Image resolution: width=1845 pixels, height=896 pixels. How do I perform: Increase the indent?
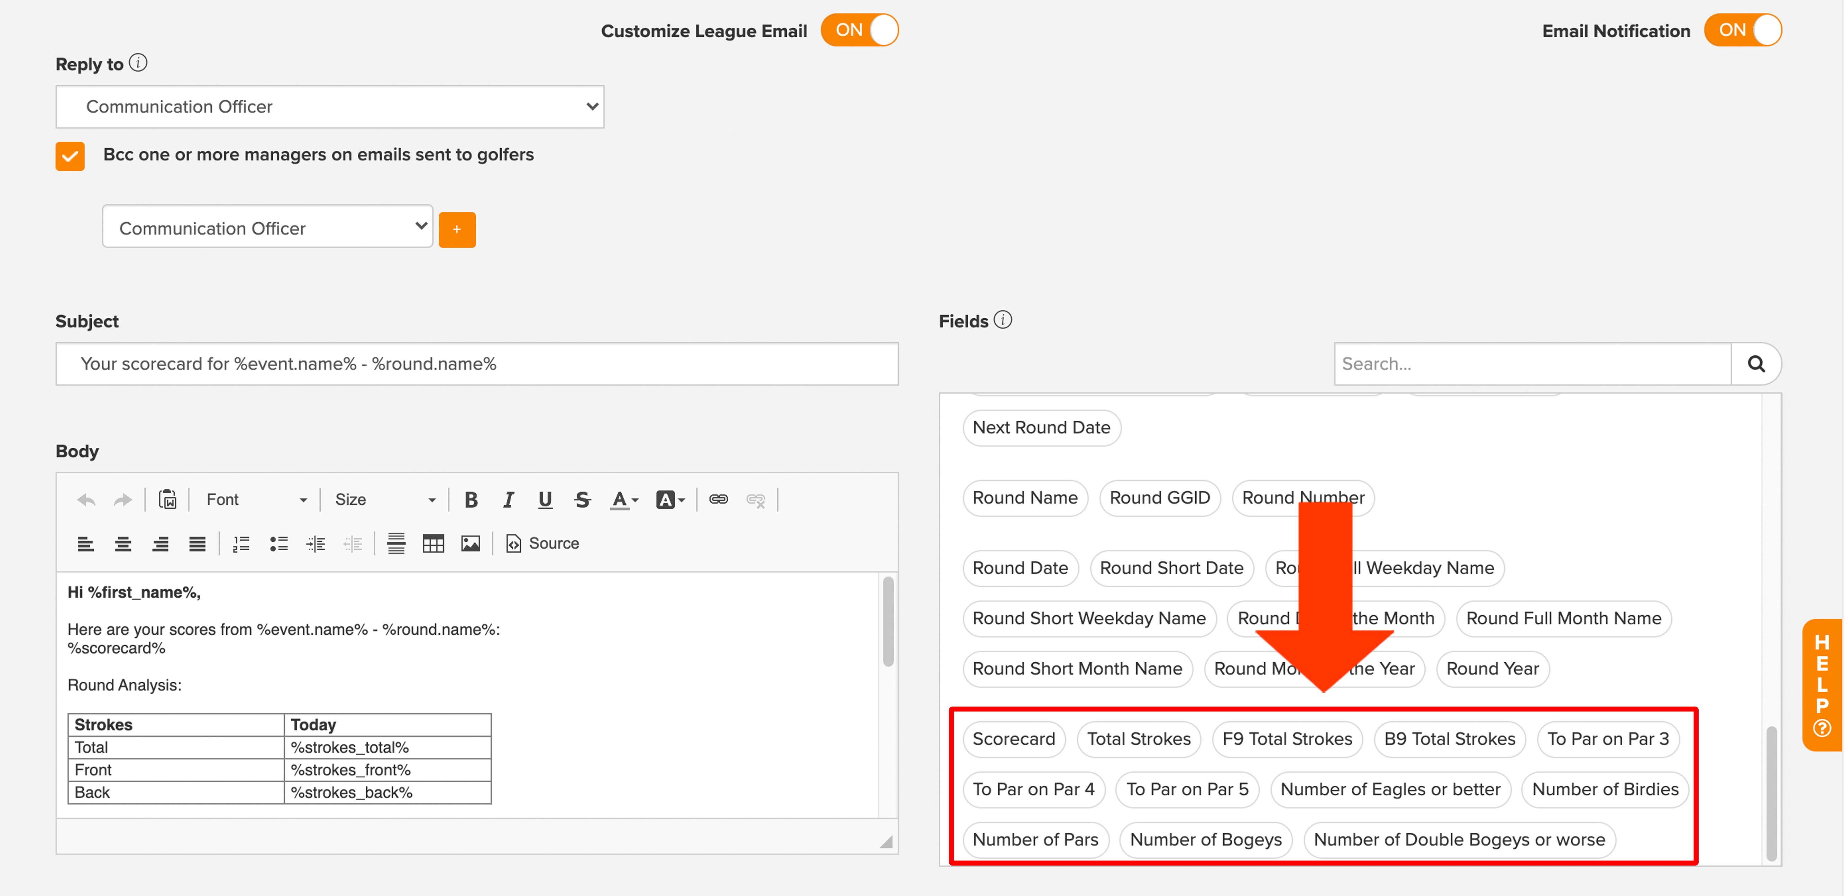(316, 544)
